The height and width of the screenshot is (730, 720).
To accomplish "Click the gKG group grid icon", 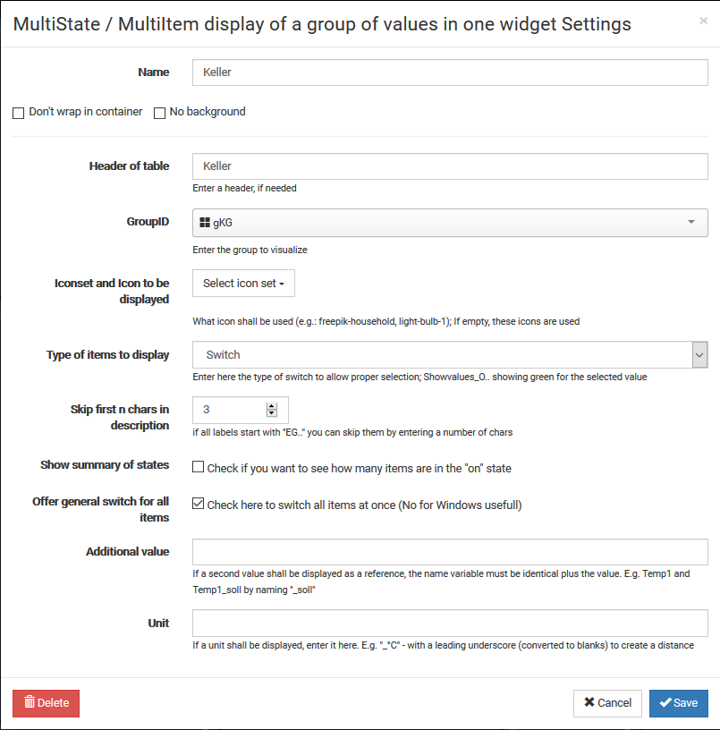I will tap(205, 222).
